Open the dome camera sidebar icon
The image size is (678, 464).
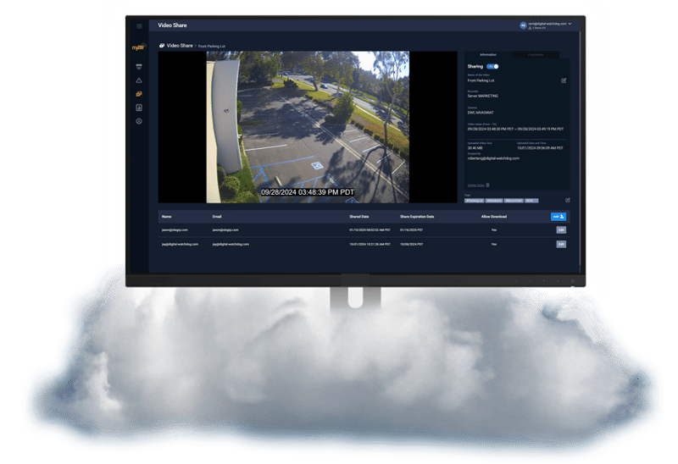tap(139, 67)
